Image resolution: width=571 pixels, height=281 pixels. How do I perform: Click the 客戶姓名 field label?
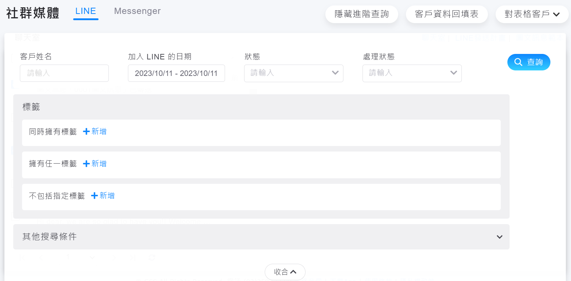pyautogui.click(x=36, y=56)
